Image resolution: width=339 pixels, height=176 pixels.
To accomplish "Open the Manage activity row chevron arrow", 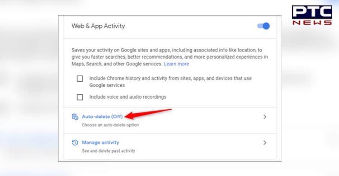I will pyautogui.click(x=265, y=143).
